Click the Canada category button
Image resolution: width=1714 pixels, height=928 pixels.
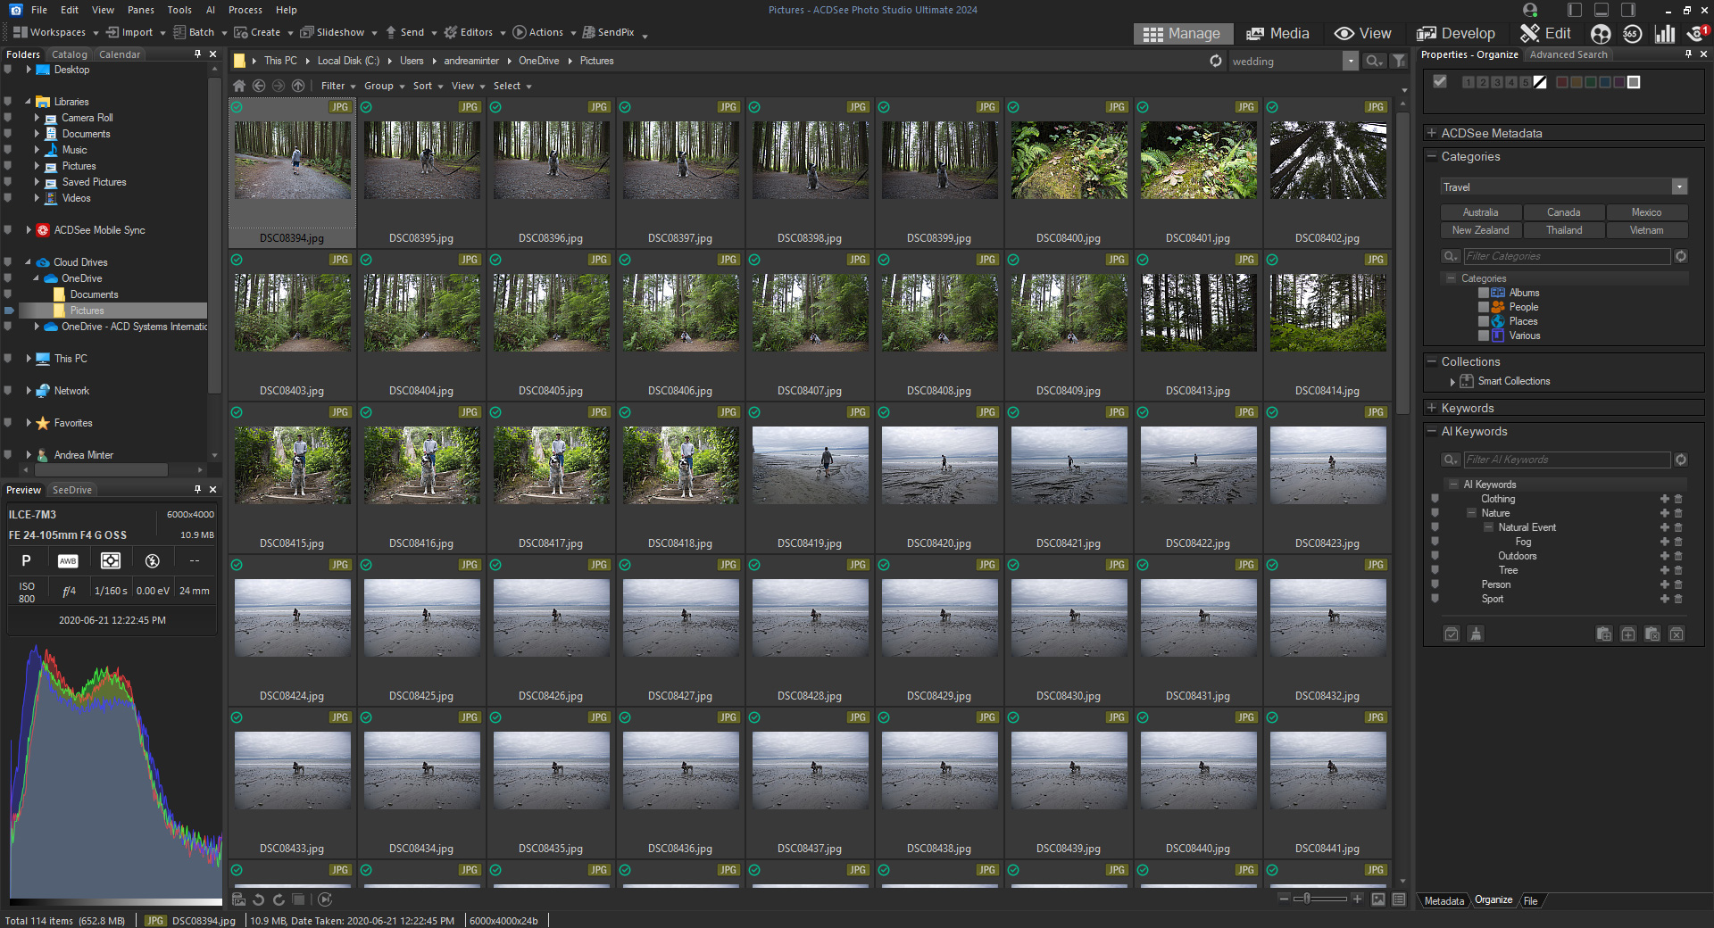(1563, 212)
